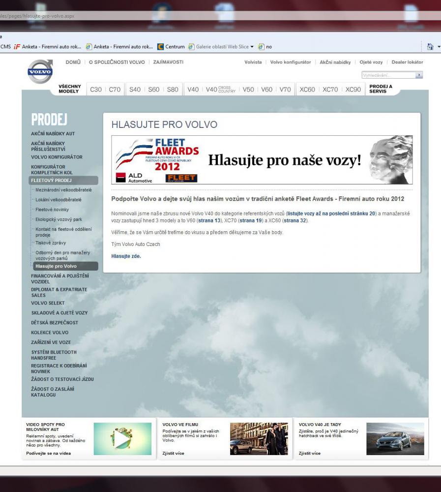The width and height of the screenshot is (441, 492).
Task: Open the "Podívejte se na videa" link
Action: pos(48,453)
